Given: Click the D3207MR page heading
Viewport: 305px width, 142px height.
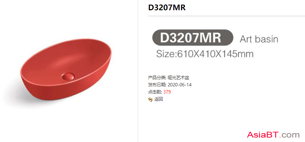Looking at the screenshot, I should (167, 8).
